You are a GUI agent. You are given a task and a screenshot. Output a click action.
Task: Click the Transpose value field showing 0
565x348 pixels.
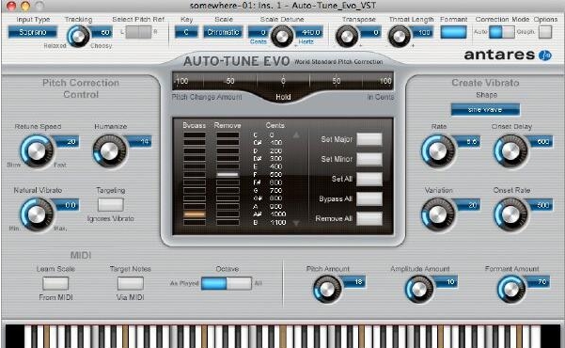click(x=370, y=33)
